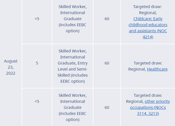Click the 60 score in the priority occupations row
Image resolution: width=175 pixels, height=126 pixels.
click(x=107, y=107)
